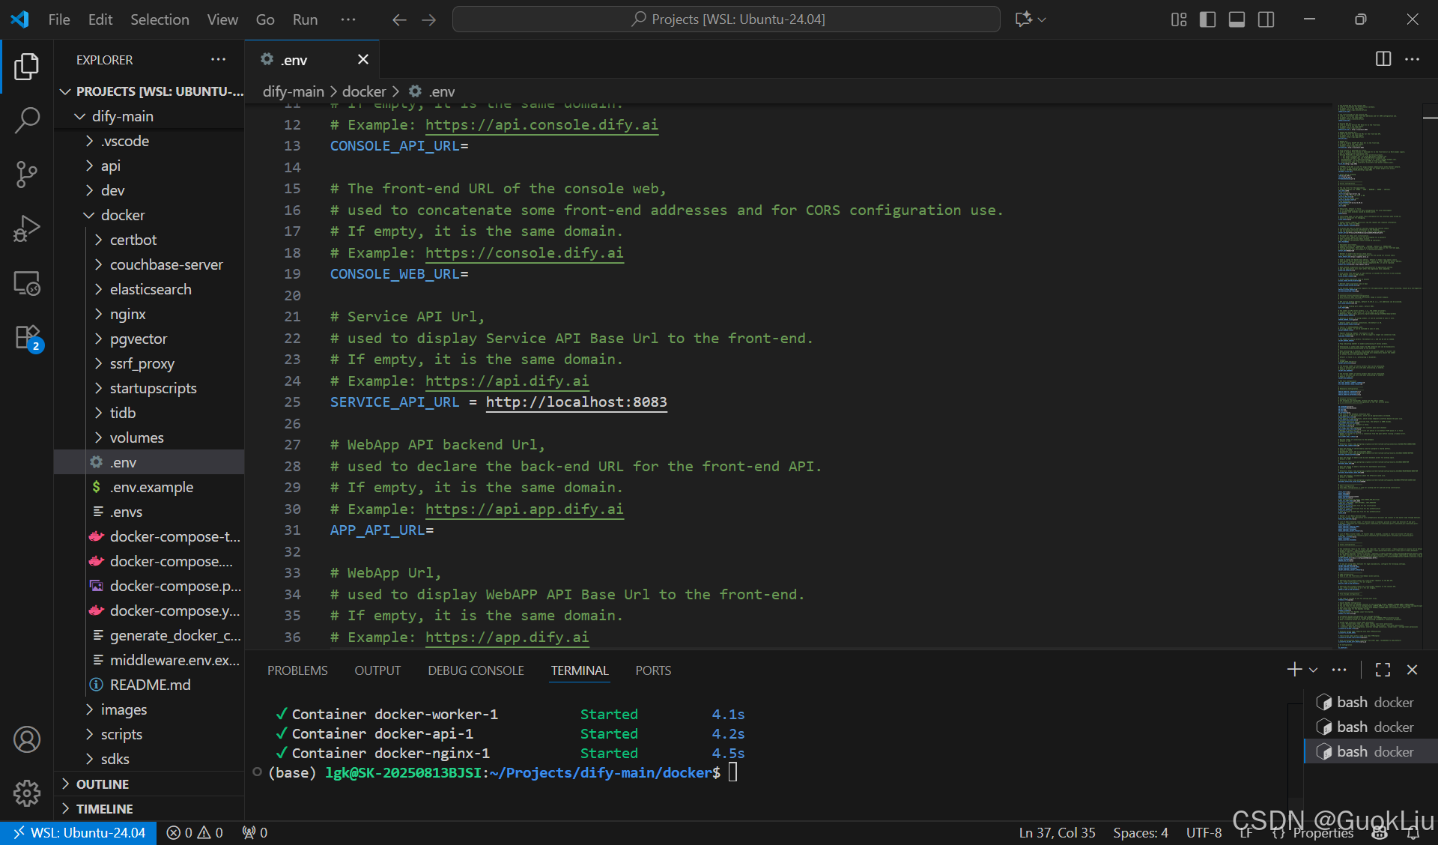The image size is (1438, 845).
Task: Click the docker breadcrumb segment
Action: 364,91
